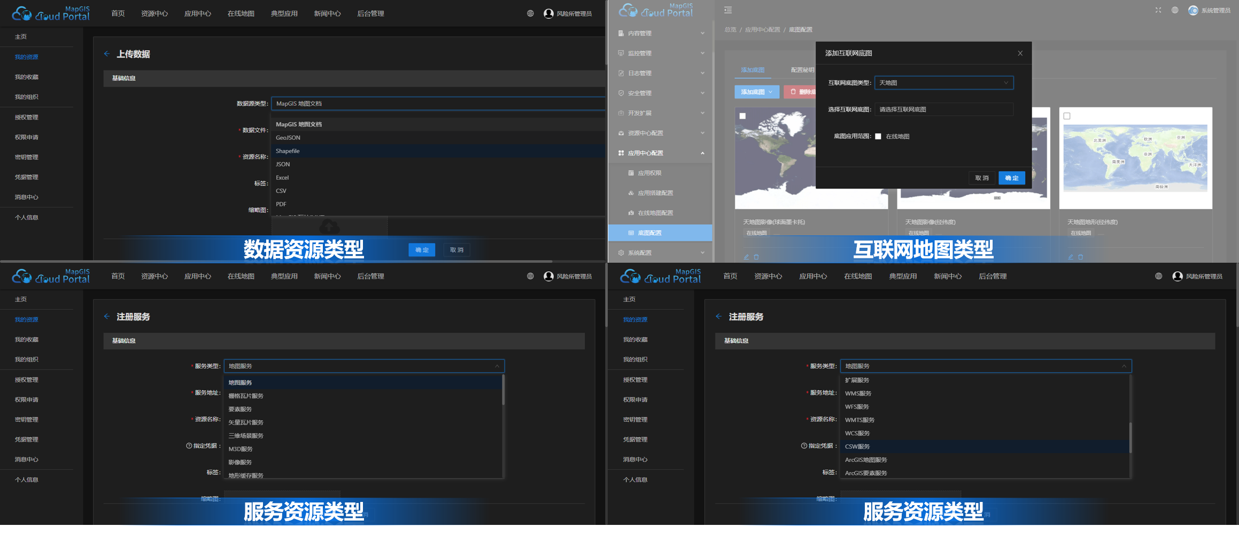Image resolution: width=1239 pixels, height=550 pixels.
Task: Select 底图配置 in the admin sidebar
Action: pyautogui.click(x=660, y=233)
